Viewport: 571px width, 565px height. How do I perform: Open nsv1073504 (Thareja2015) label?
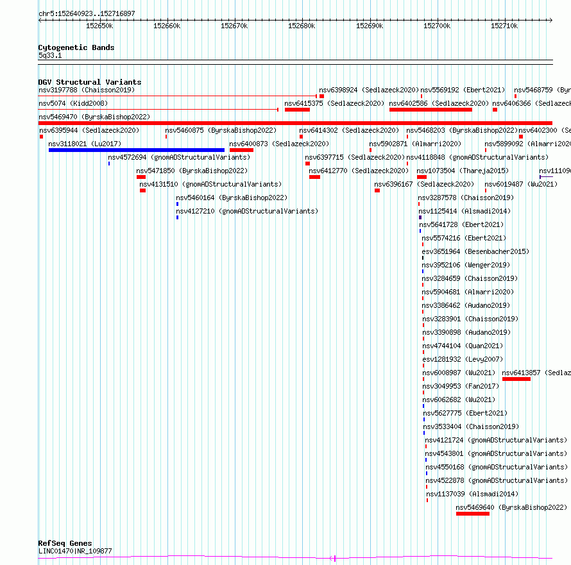point(463,171)
